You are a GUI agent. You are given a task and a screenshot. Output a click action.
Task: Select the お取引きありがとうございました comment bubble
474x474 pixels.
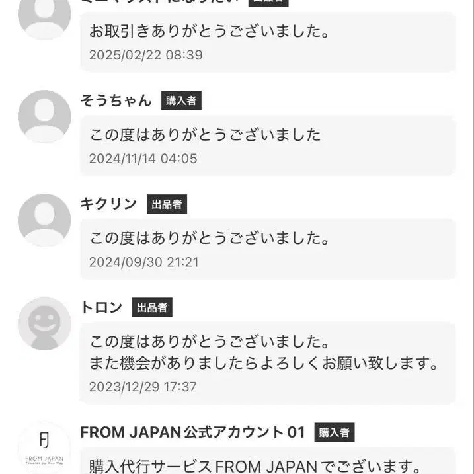point(268,42)
